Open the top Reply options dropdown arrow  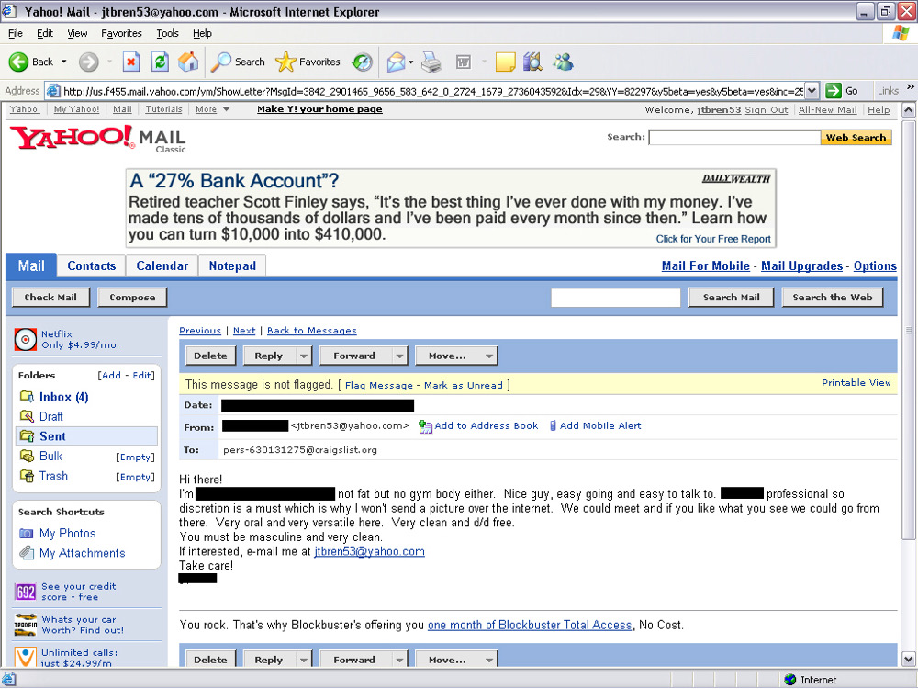tap(303, 356)
